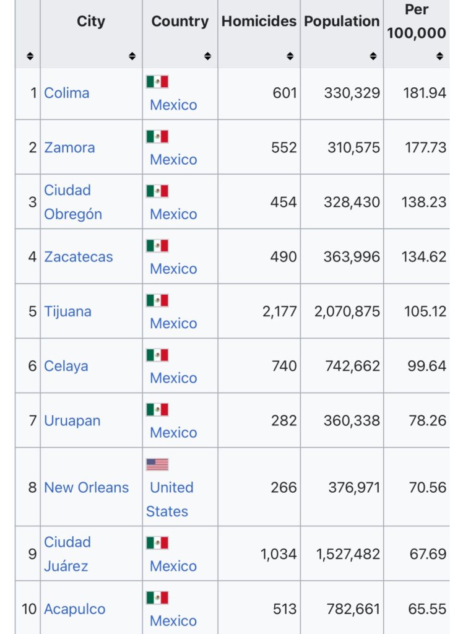Viewport: 450px width, 634px height.
Task: Open the Tijuana city link
Action: [x=67, y=311]
